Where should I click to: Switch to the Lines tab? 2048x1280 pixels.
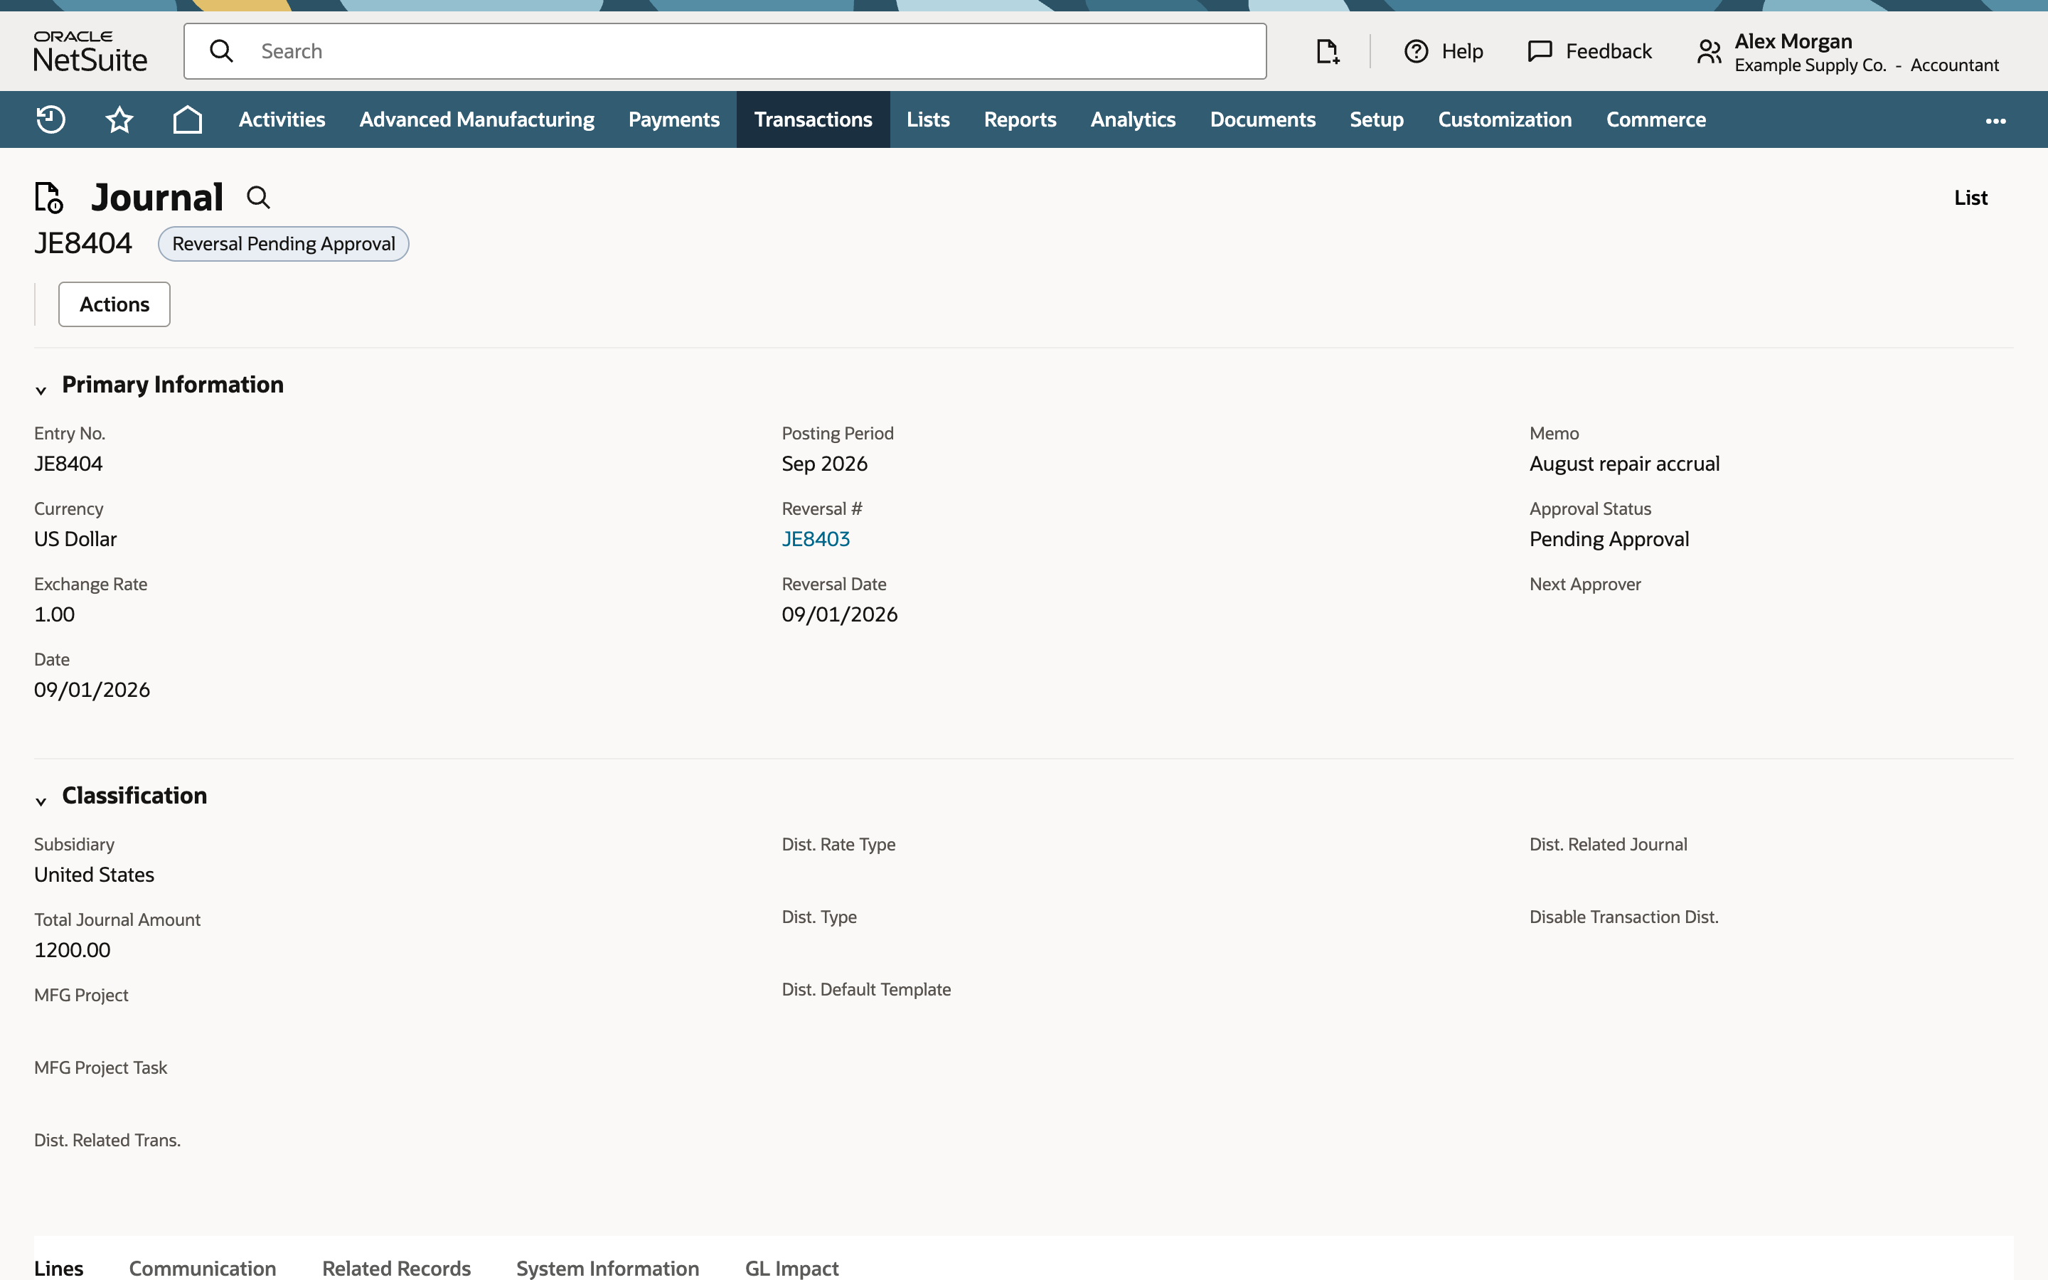point(58,1267)
